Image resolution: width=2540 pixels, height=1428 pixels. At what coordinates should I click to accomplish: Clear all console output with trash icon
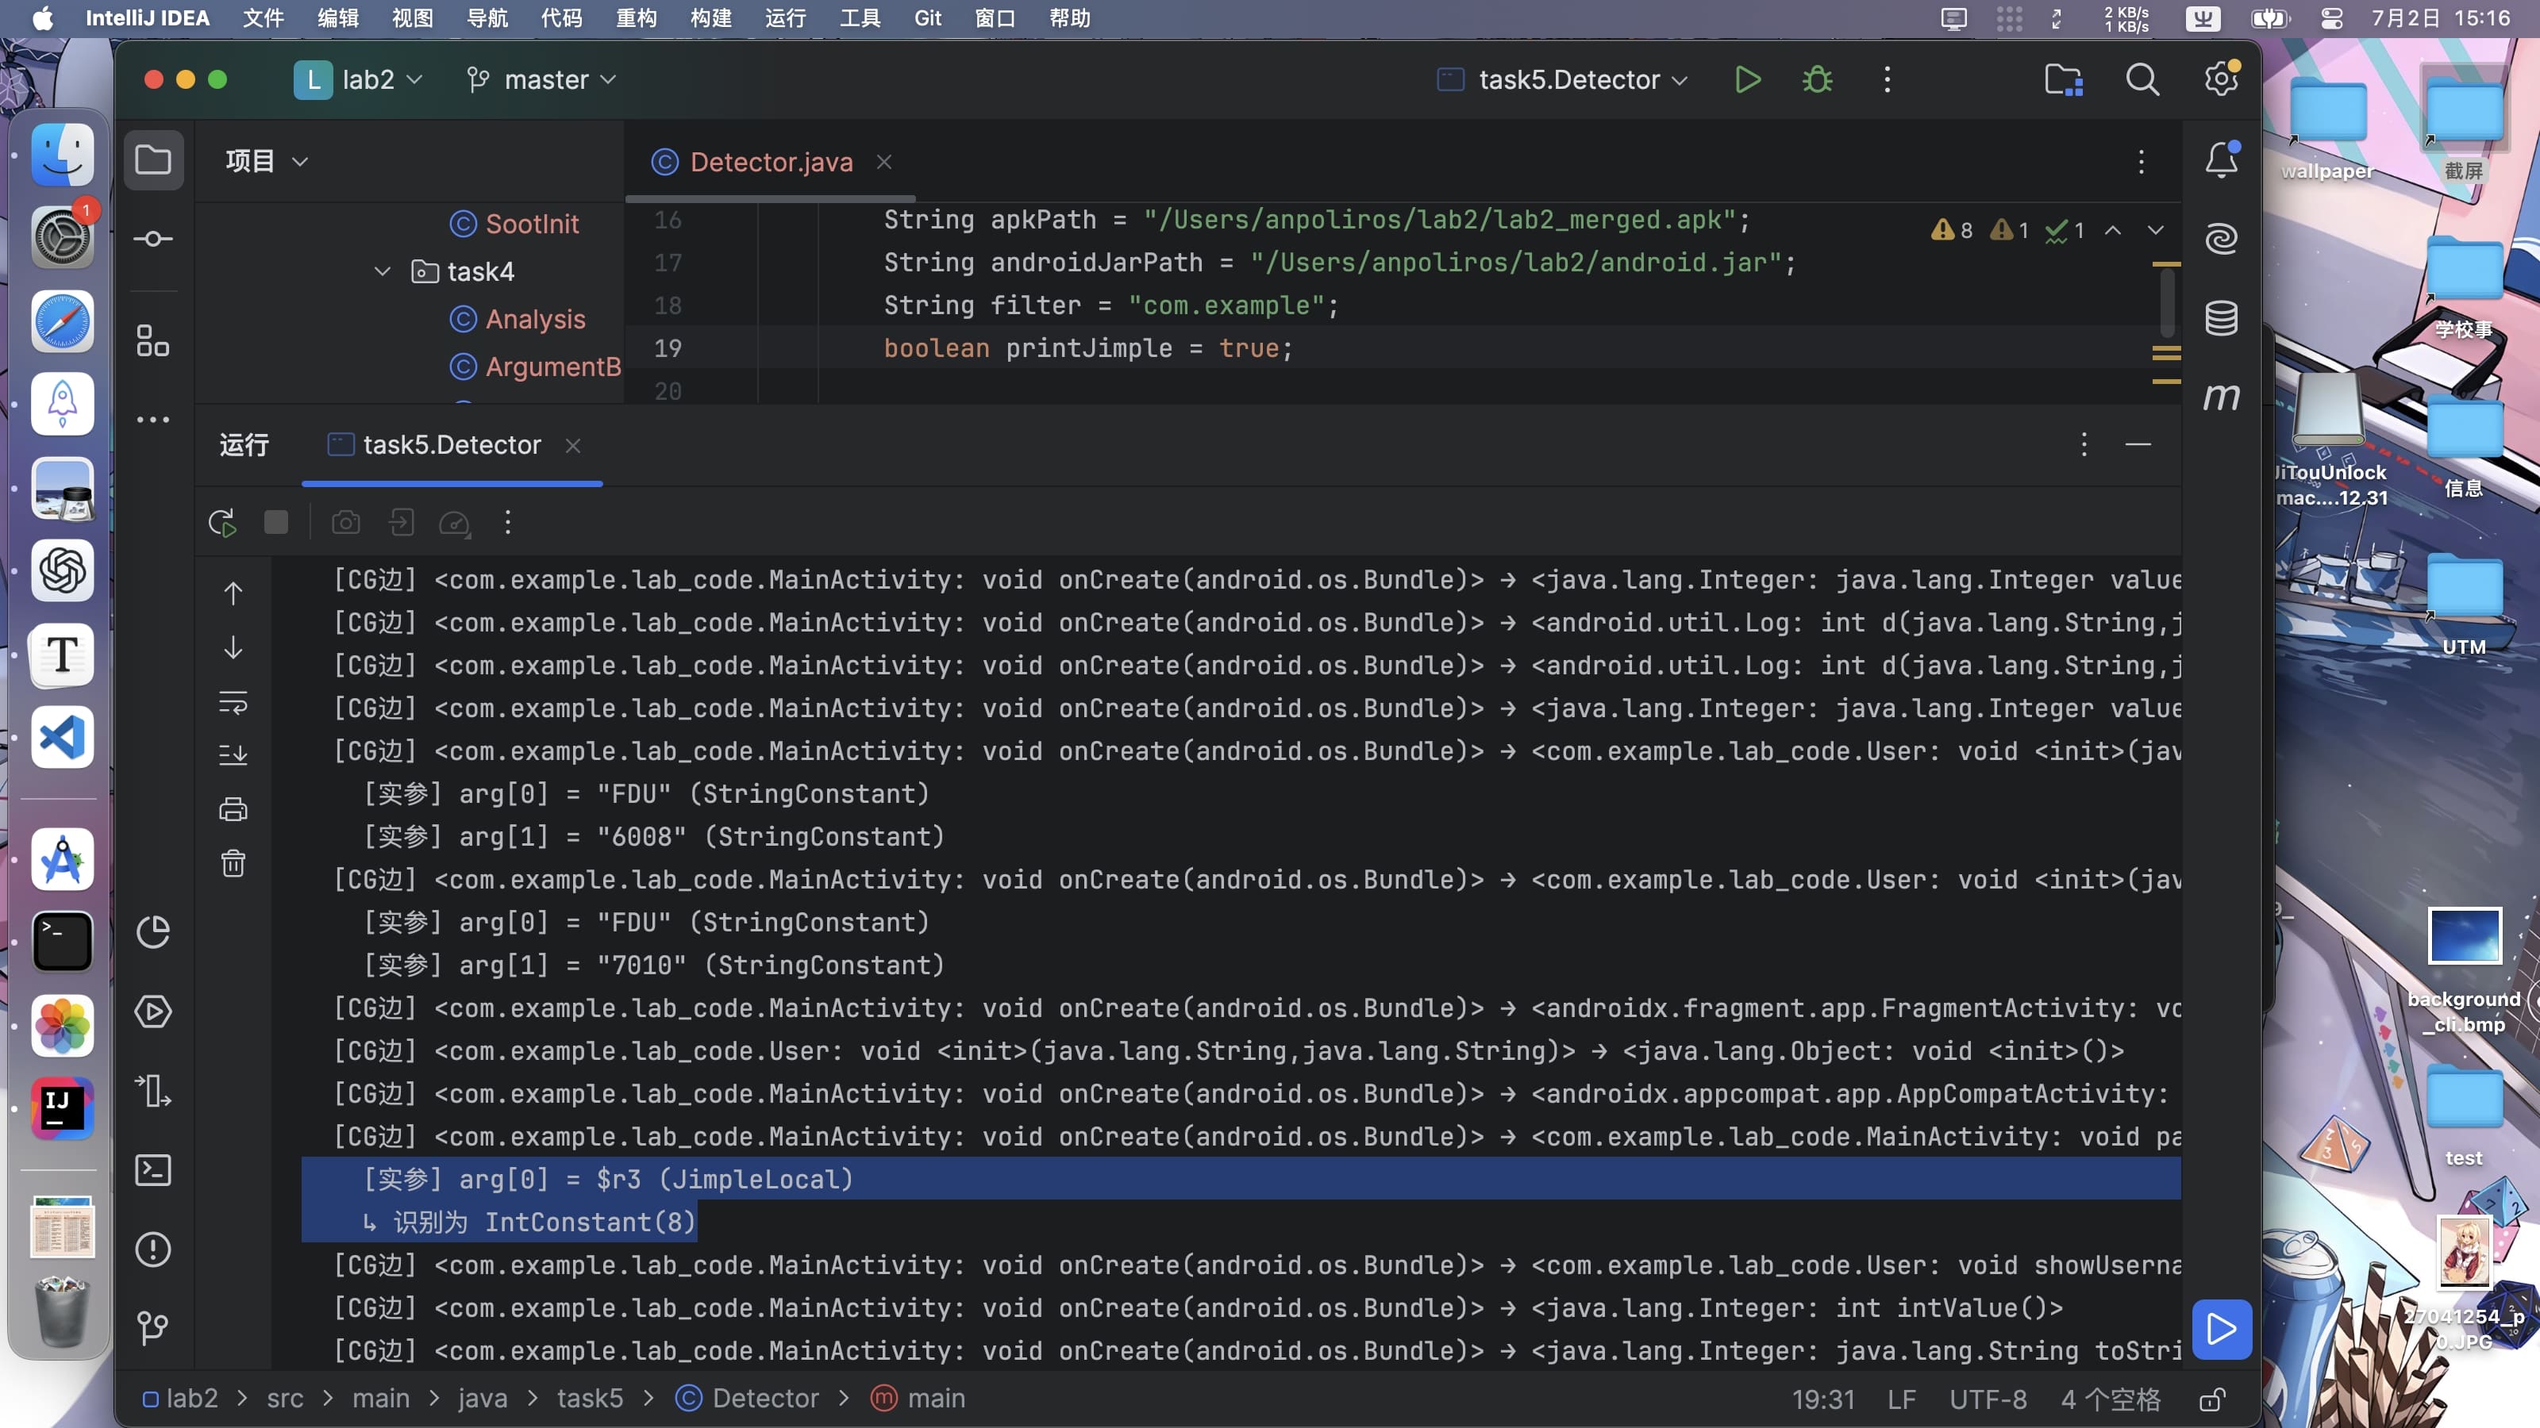pyautogui.click(x=233, y=864)
